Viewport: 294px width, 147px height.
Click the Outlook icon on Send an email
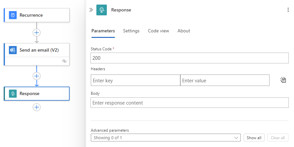tap(13, 50)
